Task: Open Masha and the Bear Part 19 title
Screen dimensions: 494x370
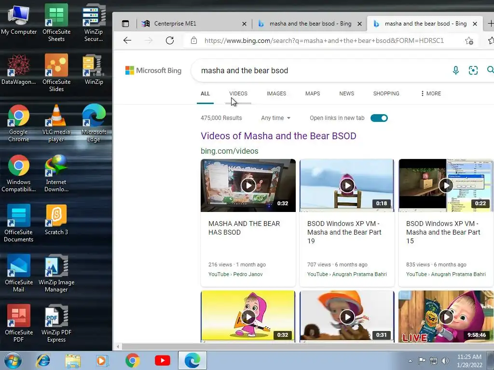Action: (x=344, y=232)
